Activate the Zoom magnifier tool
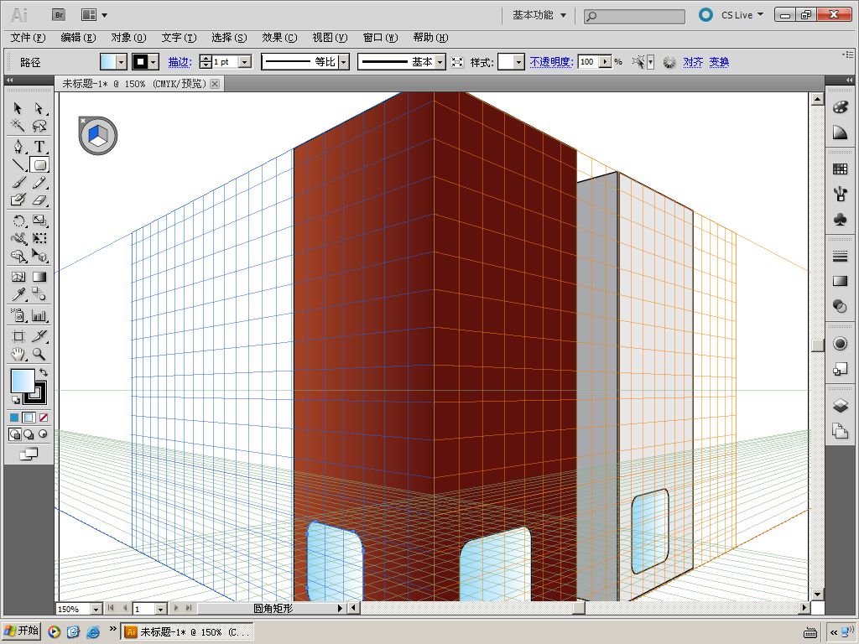The height and width of the screenshot is (644, 859). [39, 355]
